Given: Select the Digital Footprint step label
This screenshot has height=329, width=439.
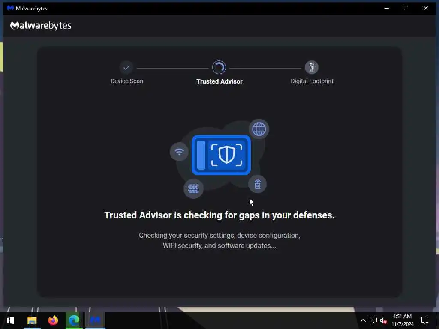Looking at the screenshot, I should (x=312, y=81).
